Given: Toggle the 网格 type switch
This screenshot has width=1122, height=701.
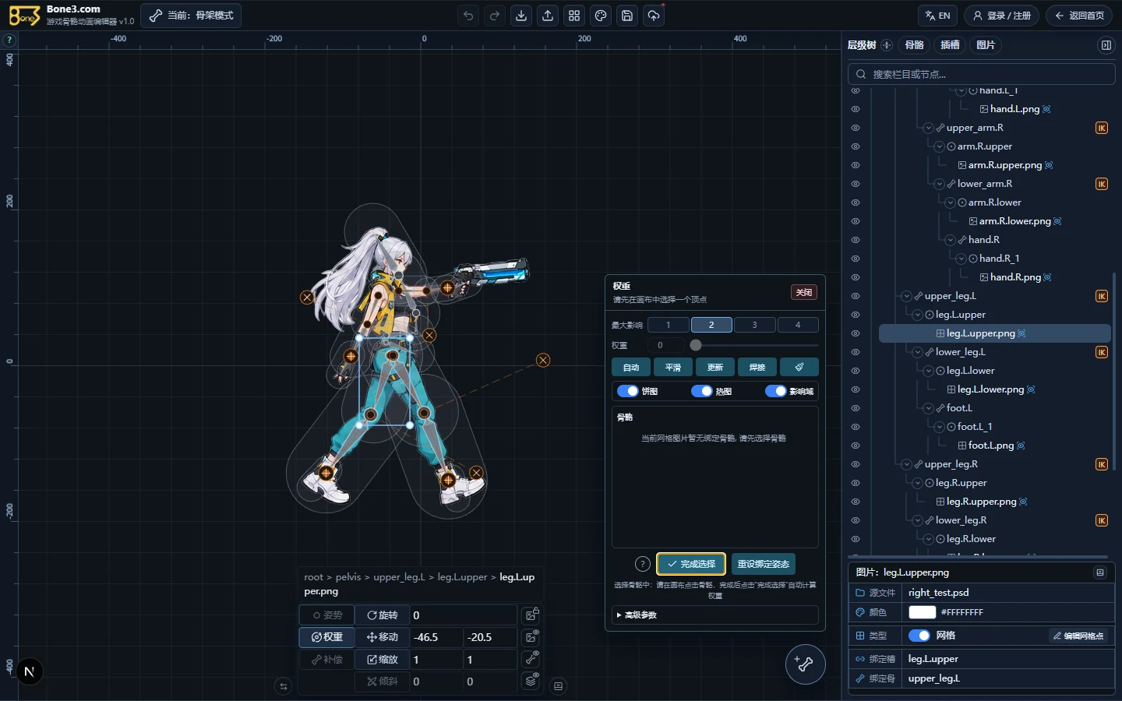Looking at the screenshot, I should [919, 636].
